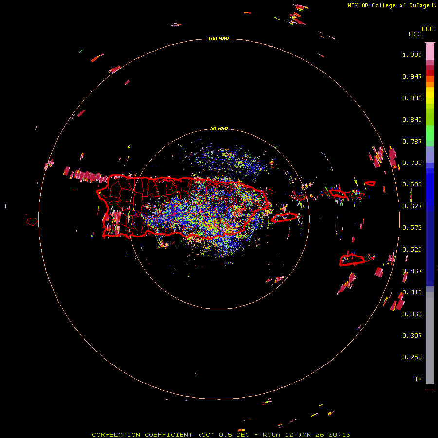
Task: Select the 0.840 scale value
Action: 412,120
